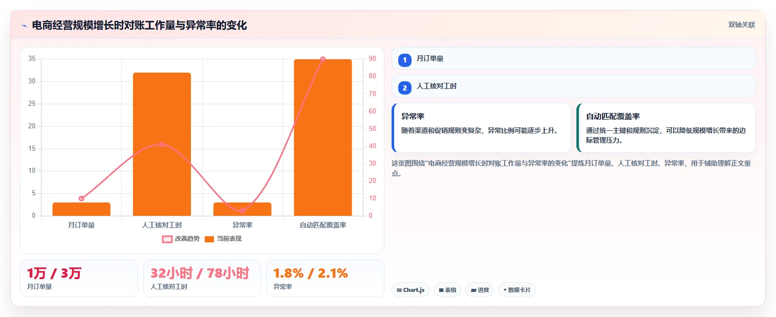Click the description text under the 自动匹配覆盖率 card heading

(665, 135)
